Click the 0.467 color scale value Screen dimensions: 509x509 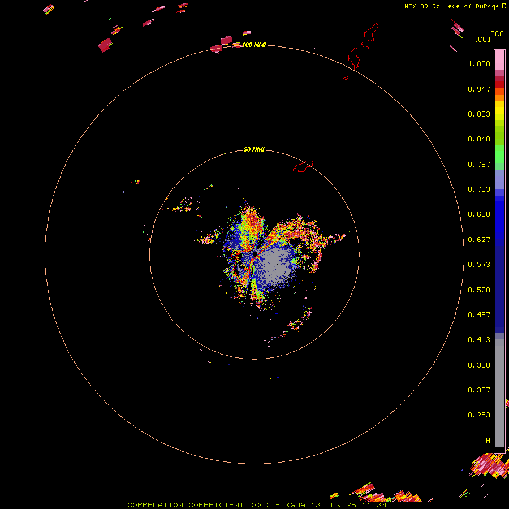[x=479, y=315]
